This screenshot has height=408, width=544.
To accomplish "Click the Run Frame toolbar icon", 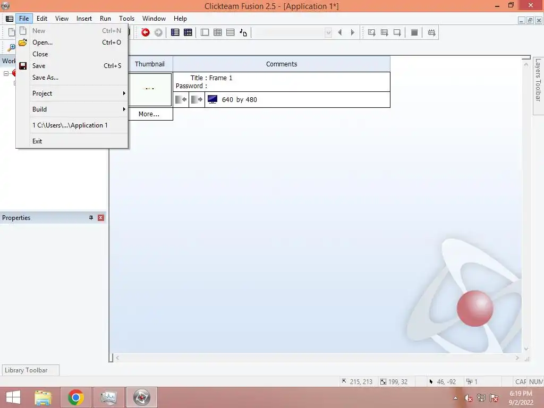I will coord(397,32).
